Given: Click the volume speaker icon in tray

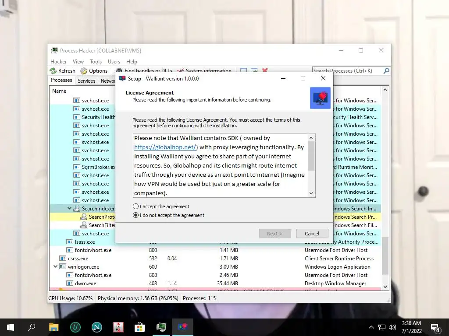Looking at the screenshot, I should point(392,327).
